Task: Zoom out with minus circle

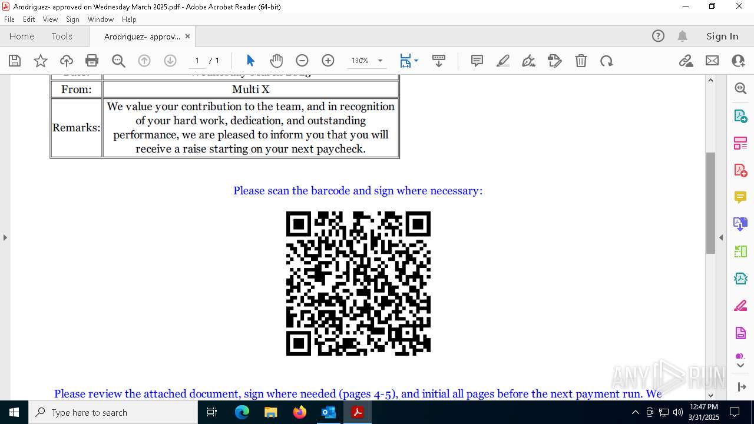Action: point(302,61)
